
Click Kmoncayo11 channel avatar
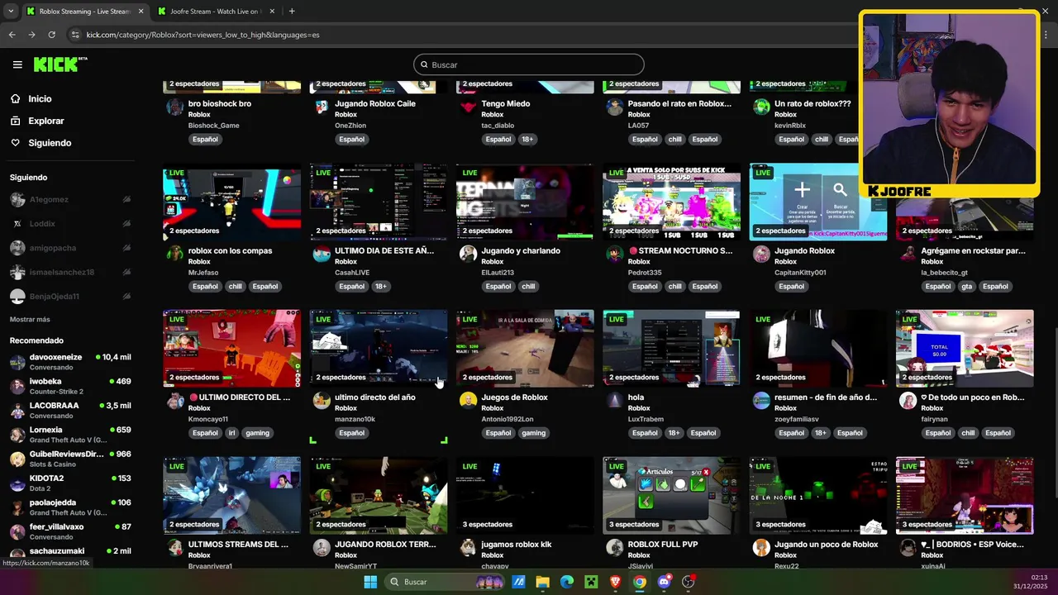coord(174,401)
